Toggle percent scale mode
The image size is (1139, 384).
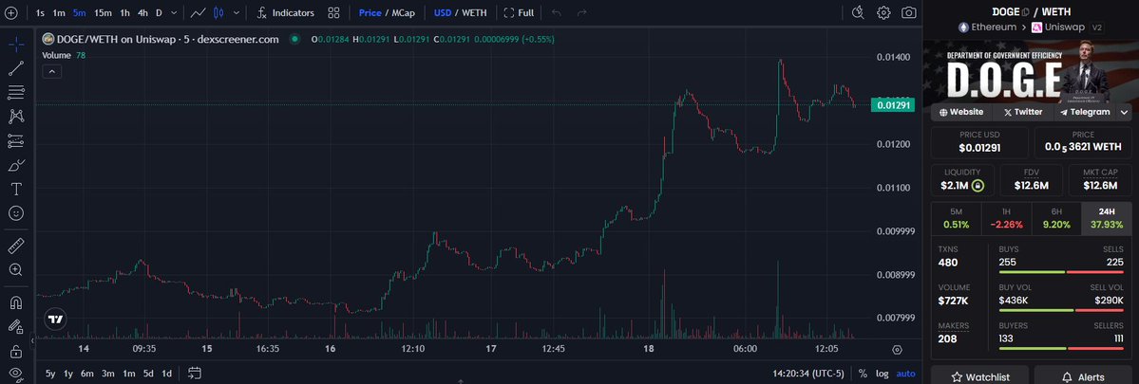[863, 374]
